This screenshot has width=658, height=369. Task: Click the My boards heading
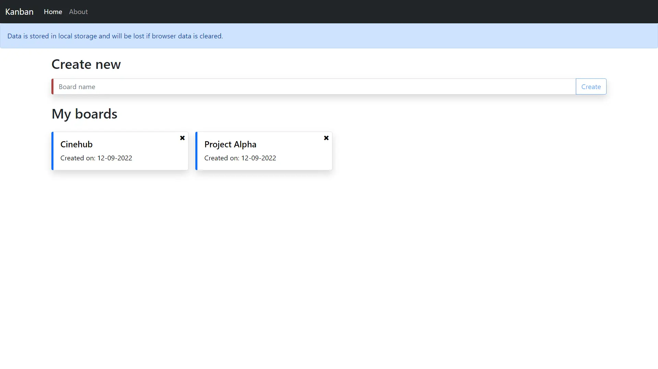(84, 114)
